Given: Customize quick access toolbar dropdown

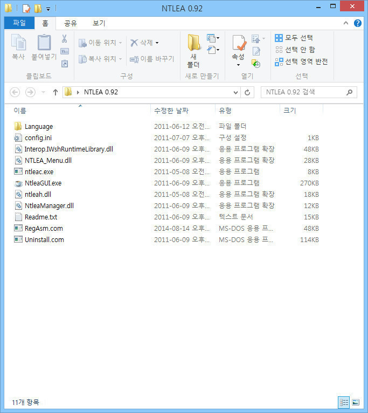Looking at the screenshot, I should pyautogui.click(x=48, y=9).
